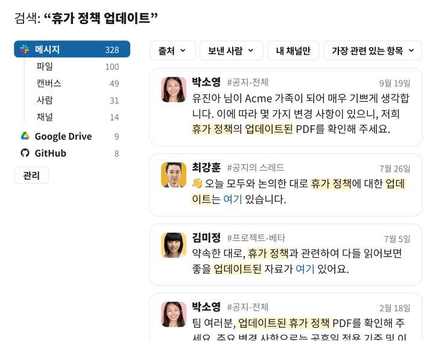This screenshot has height=341, width=436.
Task: Click the GitHub octocat icon
Action: tap(25, 153)
